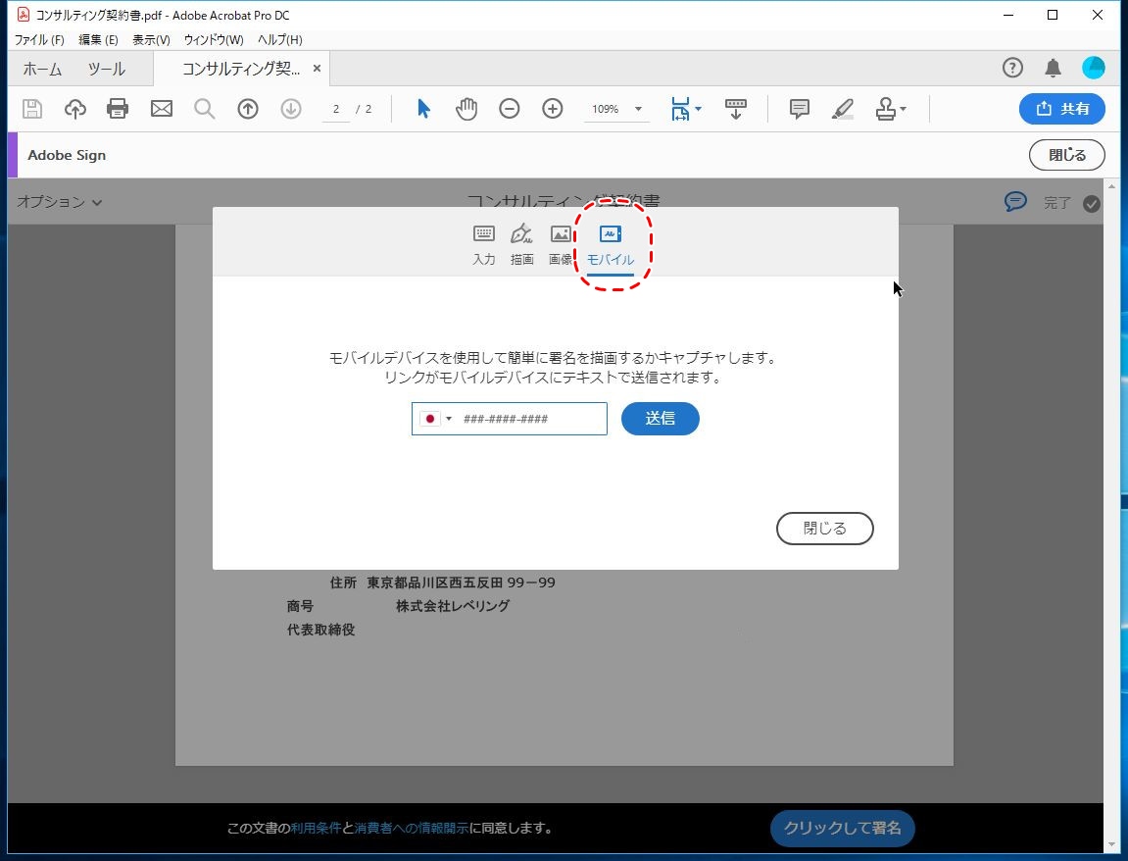This screenshot has width=1128, height=861.
Task: Click 閉じる button in the dialog
Action: click(824, 529)
